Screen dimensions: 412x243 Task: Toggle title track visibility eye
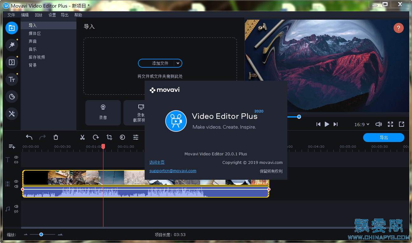tap(16, 157)
